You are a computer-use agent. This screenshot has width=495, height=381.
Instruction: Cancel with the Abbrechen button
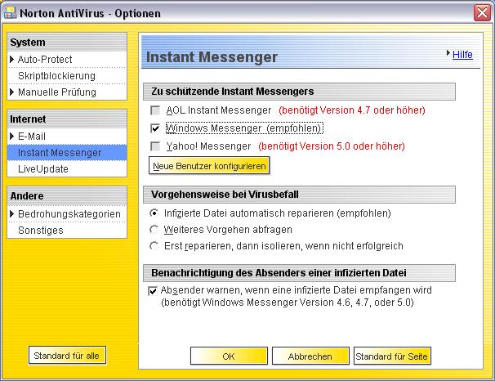point(310,356)
